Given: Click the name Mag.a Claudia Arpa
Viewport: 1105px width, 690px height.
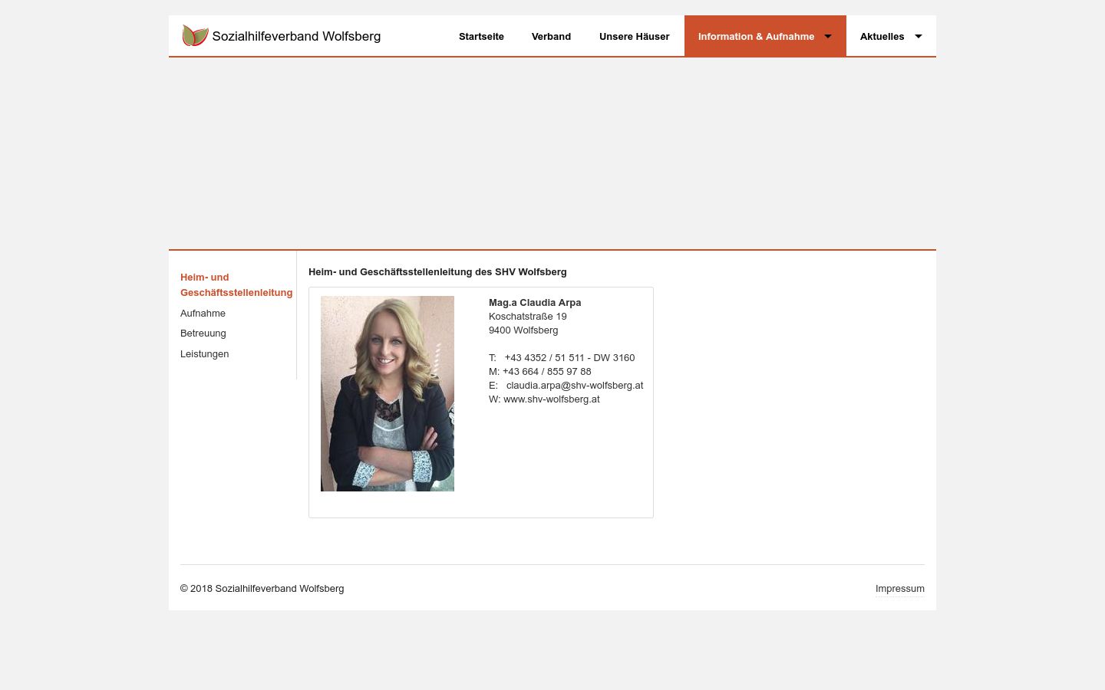Looking at the screenshot, I should (535, 302).
